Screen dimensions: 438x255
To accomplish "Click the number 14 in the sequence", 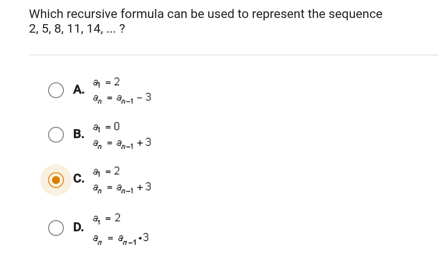I will tap(94, 29).
